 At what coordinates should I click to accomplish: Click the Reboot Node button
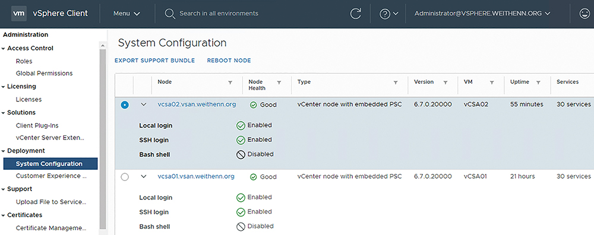coord(229,61)
